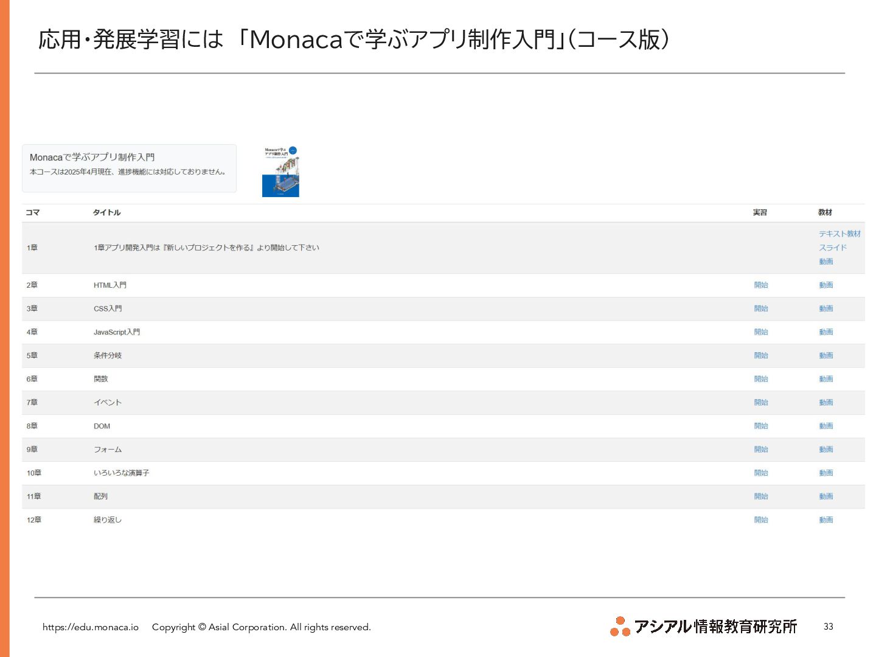Open 動画 for いろいろな演算子 row
Screen dimensions: 876x657
pyautogui.click(x=826, y=473)
